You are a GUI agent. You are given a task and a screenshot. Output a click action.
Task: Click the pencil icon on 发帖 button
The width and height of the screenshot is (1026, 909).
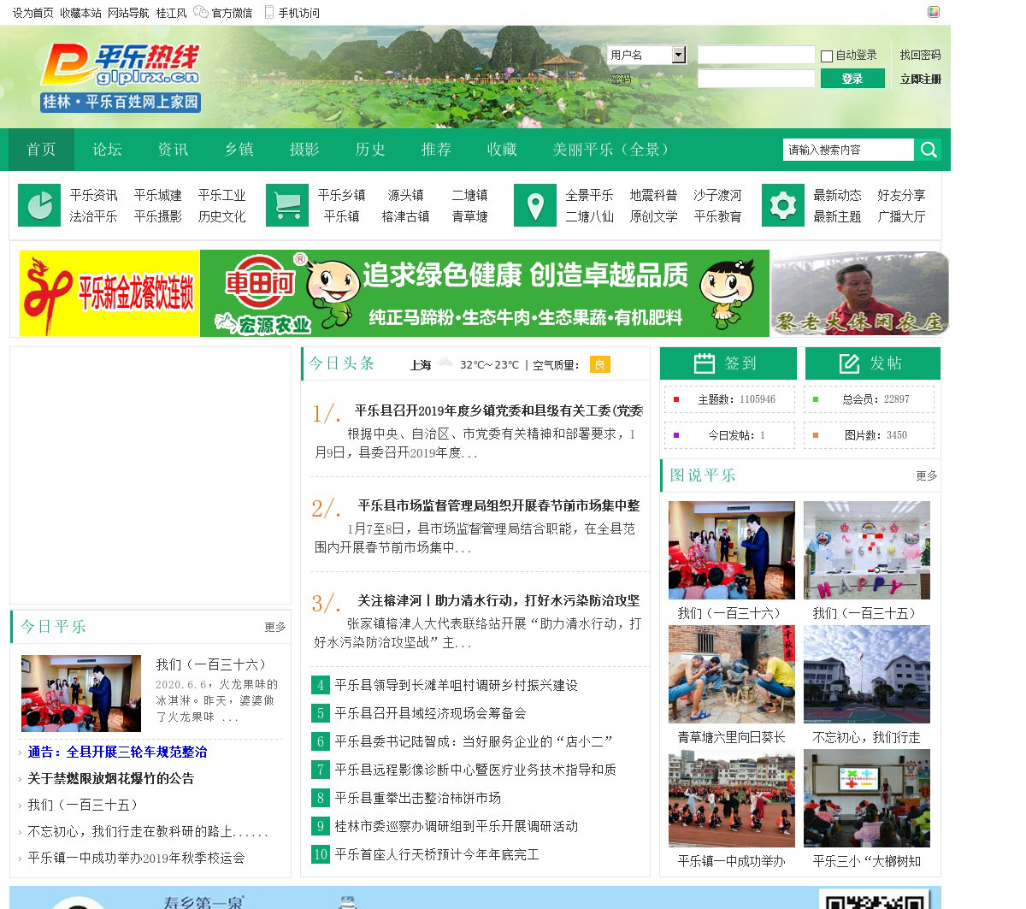[849, 363]
